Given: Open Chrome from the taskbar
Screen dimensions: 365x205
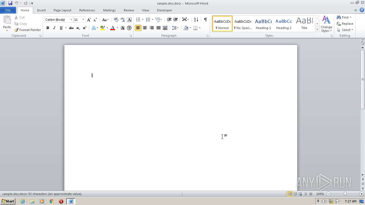Looking at the screenshot, I should point(52,201).
